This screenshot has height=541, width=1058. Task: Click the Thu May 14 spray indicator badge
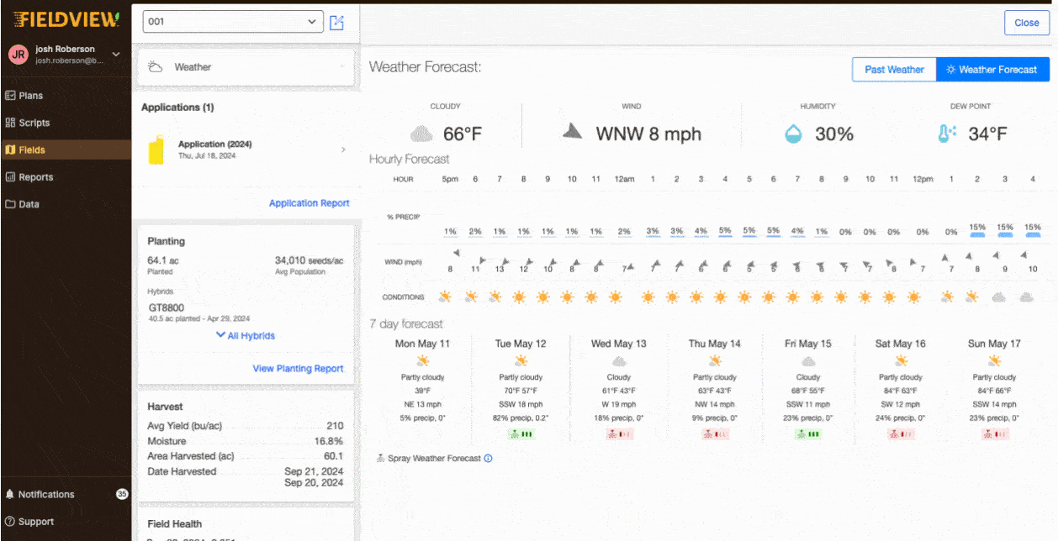coord(715,434)
